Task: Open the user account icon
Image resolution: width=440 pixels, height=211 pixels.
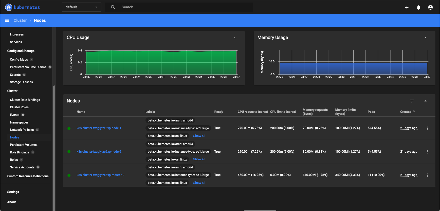Action: tap(430, 7)
